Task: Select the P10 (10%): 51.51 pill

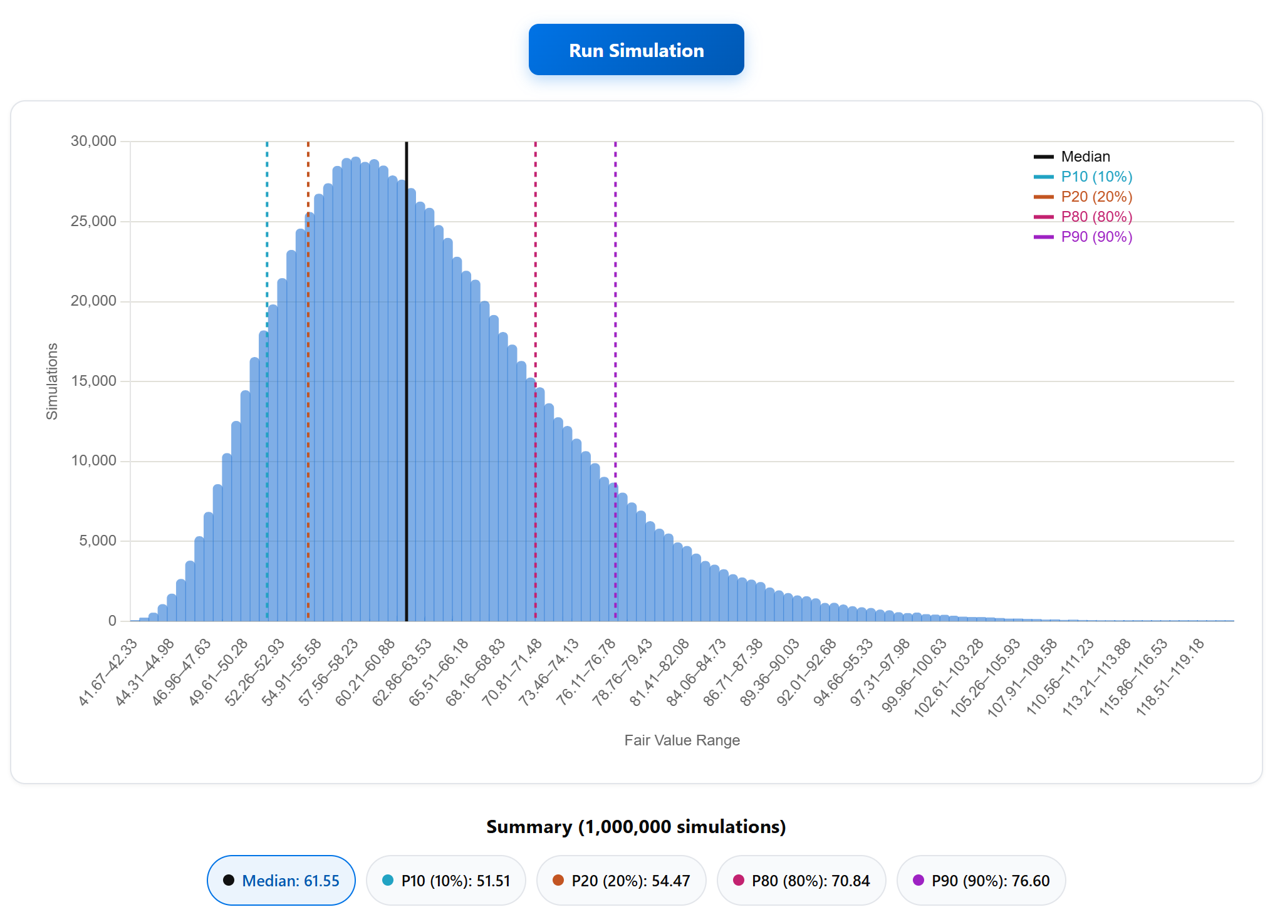Action: tap(446, 880)
